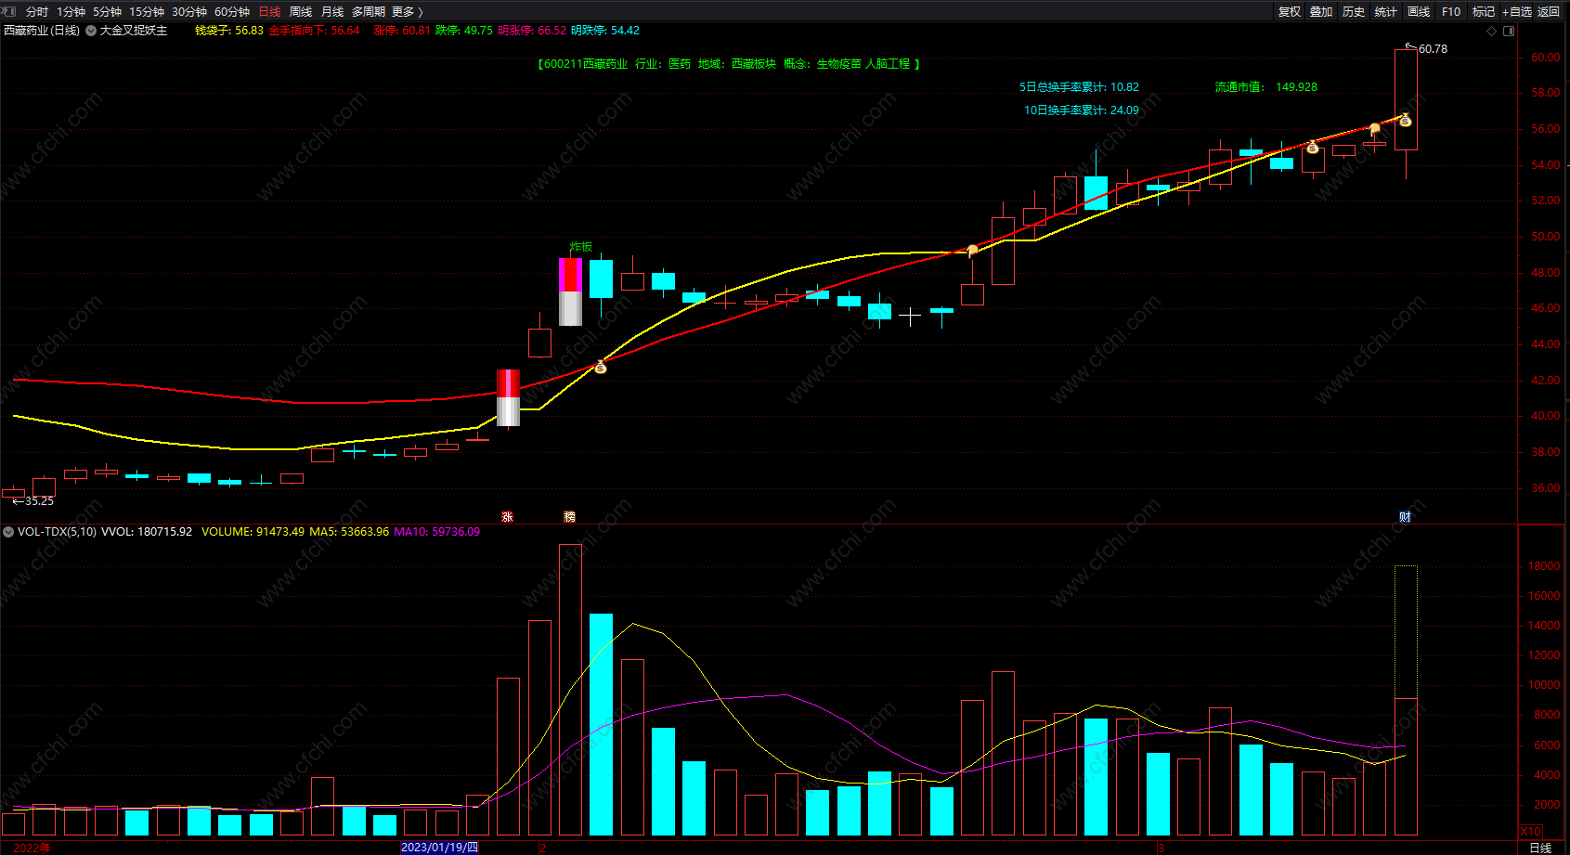The width and height of the screenshot is (1570, 855).
Task: Open the 多周期 multi-period view
Action: pos(369,12)
